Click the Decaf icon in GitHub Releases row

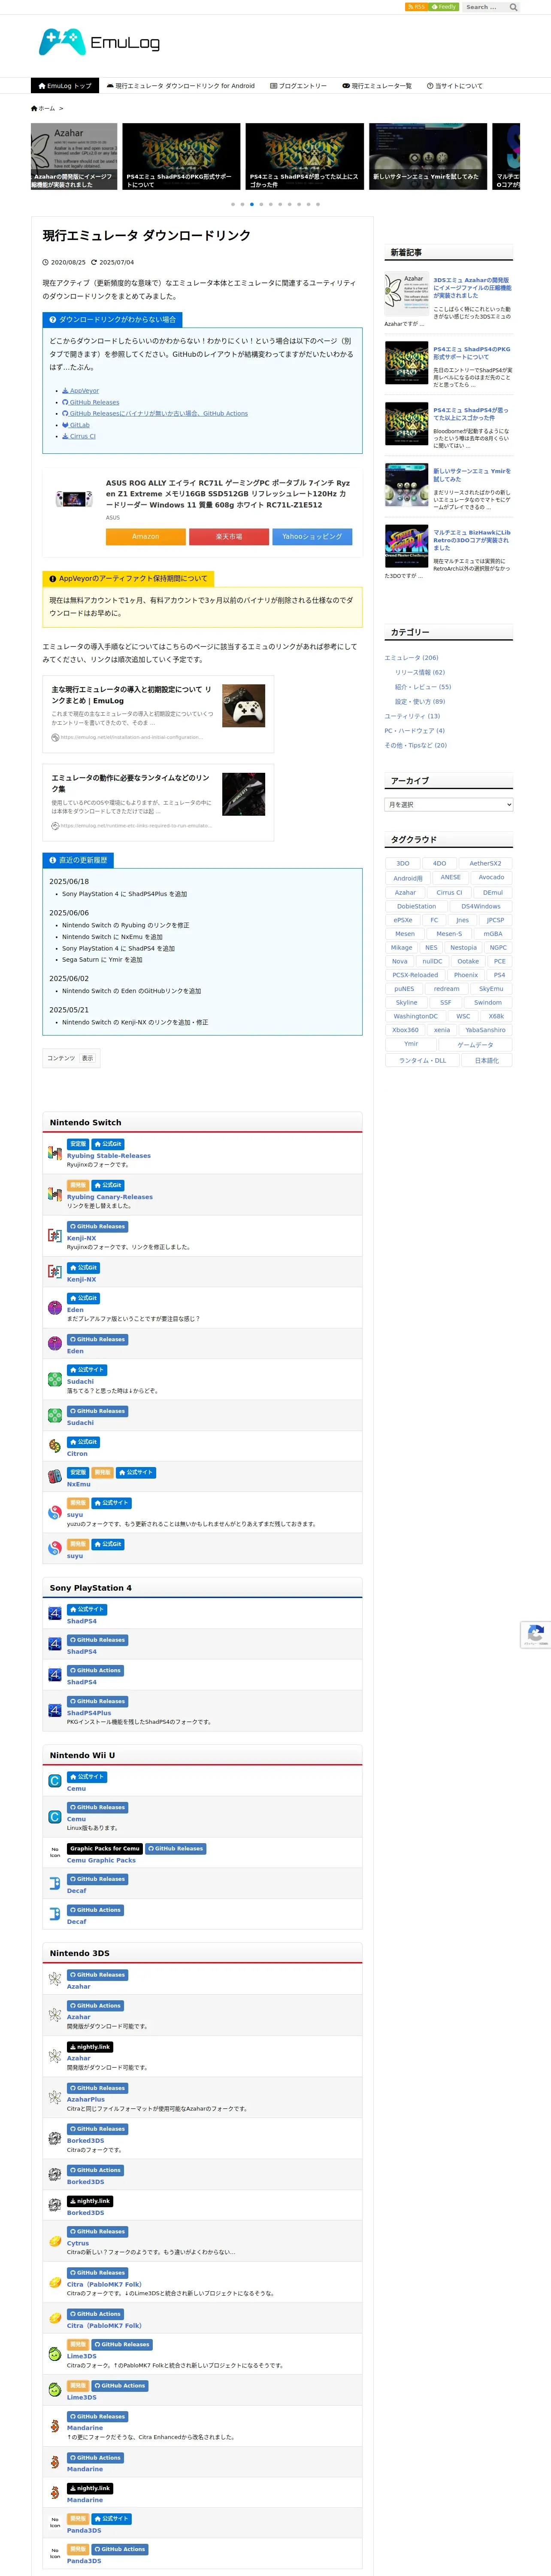pyautogui.click(x=55, y=1883)
